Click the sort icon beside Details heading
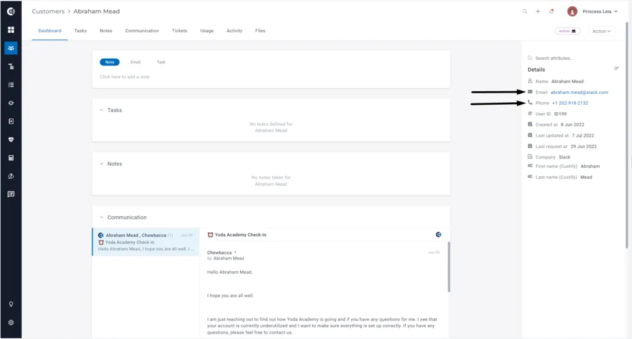 tap(617, 68)
